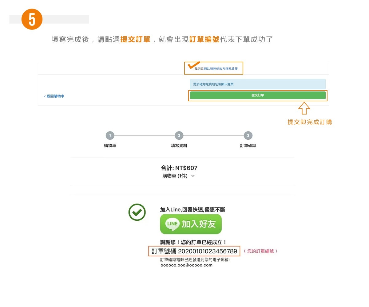Click the green checkmark success icon
The image size is (369, 307).
tap(137, 212)
